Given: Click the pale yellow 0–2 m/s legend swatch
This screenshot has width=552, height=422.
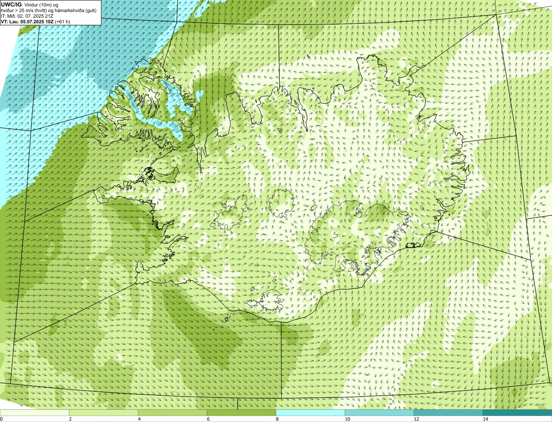Looking at the screenshot, I should pos(34,413).
